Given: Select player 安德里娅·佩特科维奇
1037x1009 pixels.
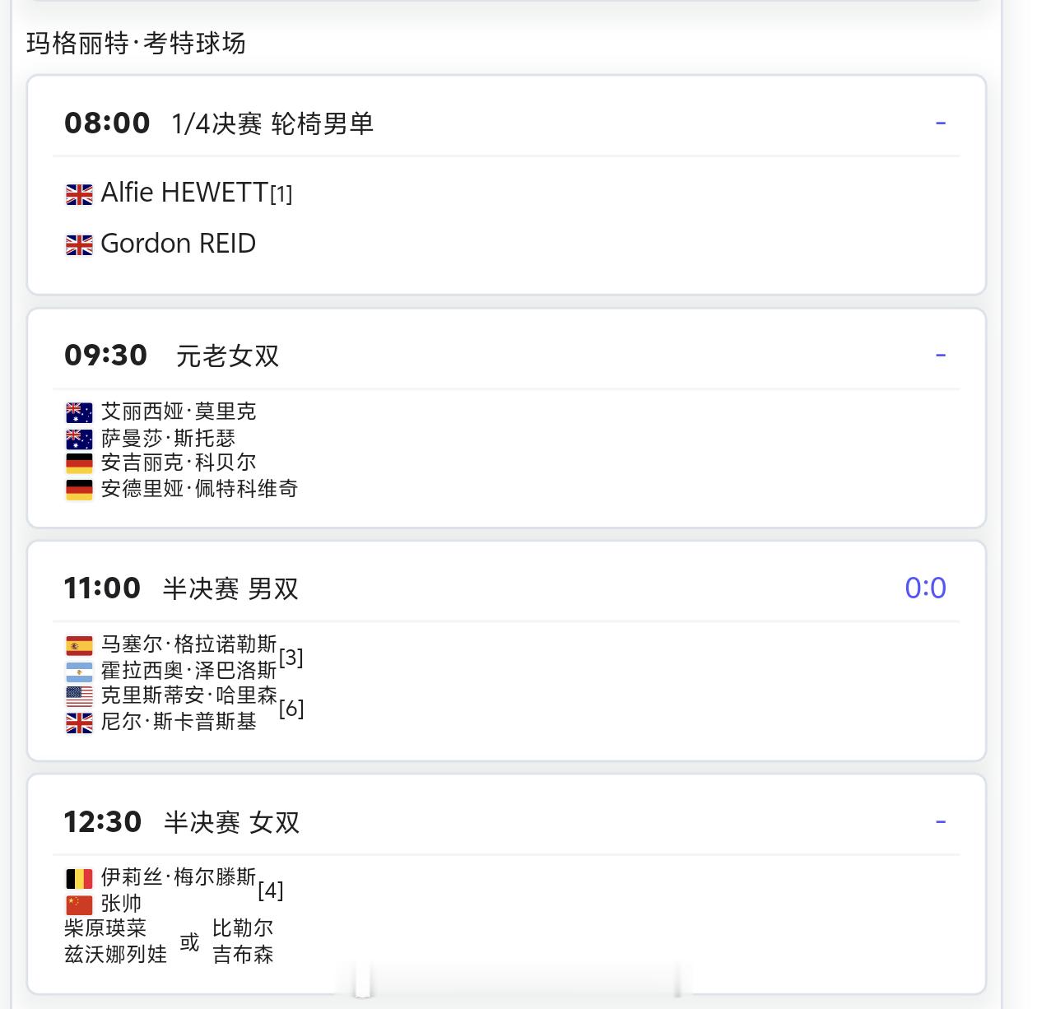Looking at the screenshot, I should (199, 489).
